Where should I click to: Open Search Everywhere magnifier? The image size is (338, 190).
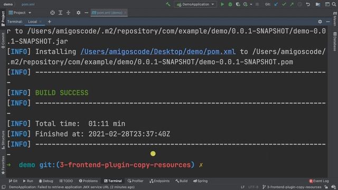click(334, 4)
